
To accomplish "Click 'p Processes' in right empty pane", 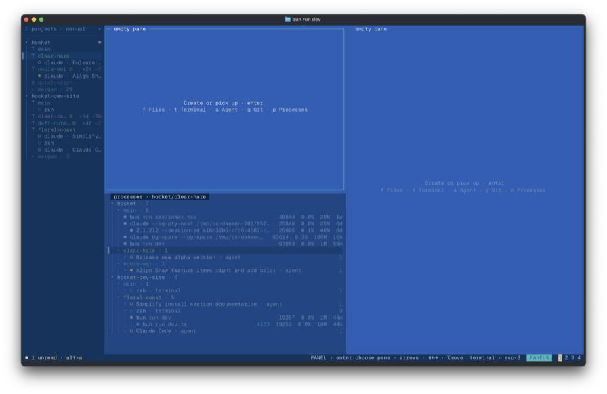I will tap(528, 190).
